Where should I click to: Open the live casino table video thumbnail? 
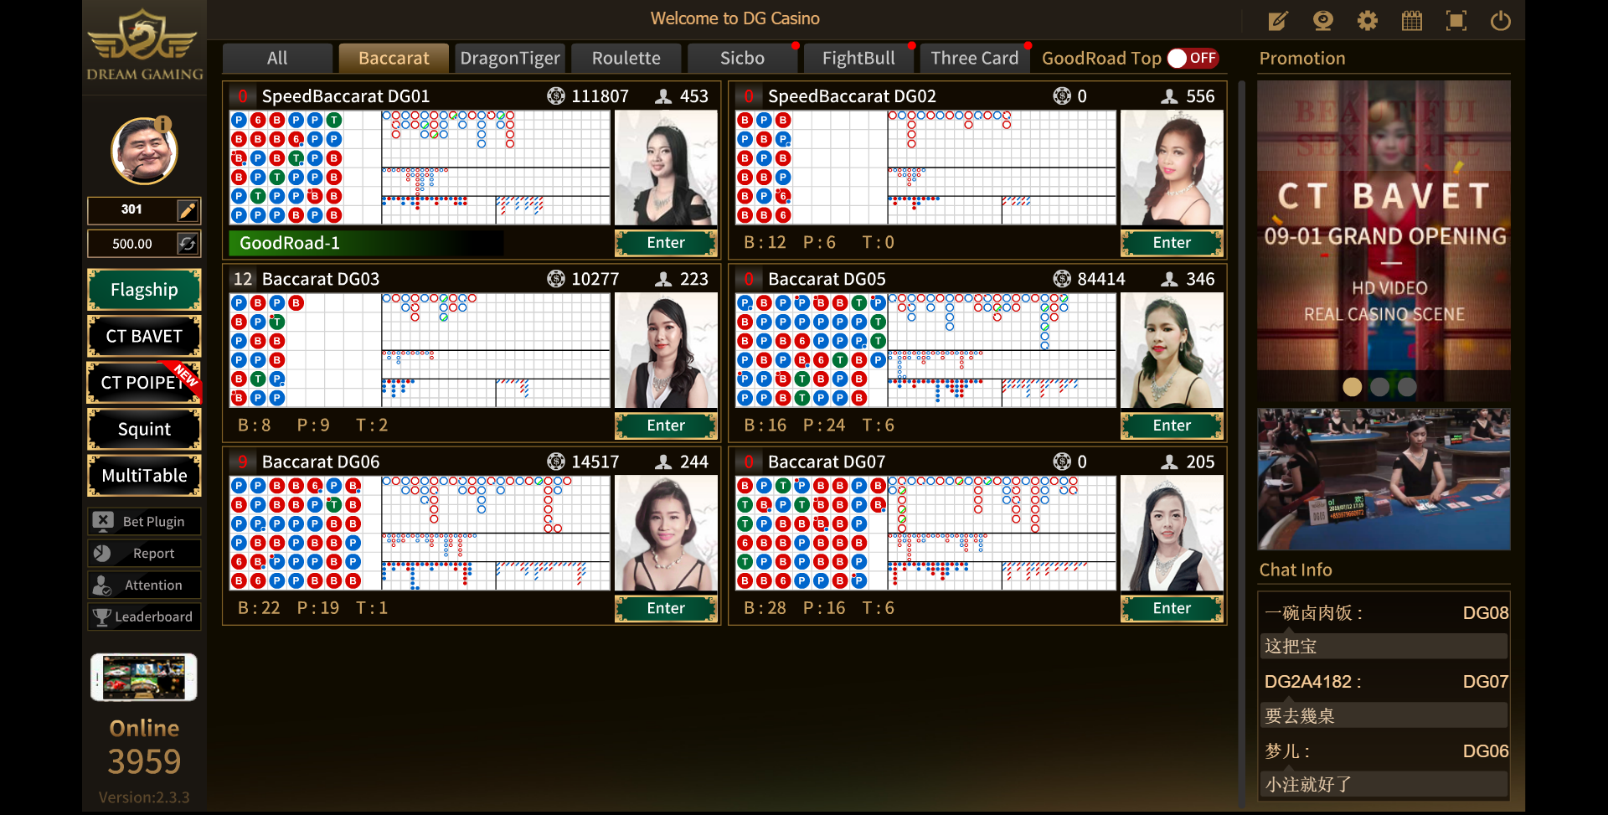[1384, 479]
